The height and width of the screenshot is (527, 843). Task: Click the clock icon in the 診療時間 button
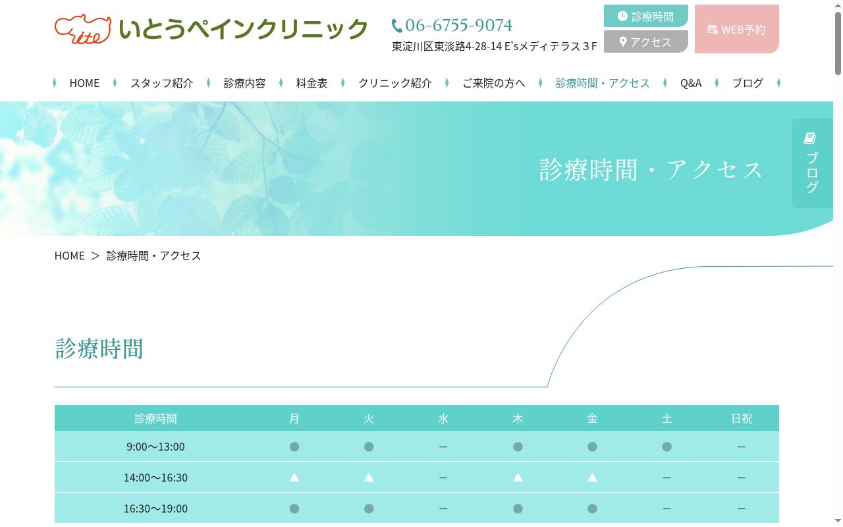(x=622, y=16)
